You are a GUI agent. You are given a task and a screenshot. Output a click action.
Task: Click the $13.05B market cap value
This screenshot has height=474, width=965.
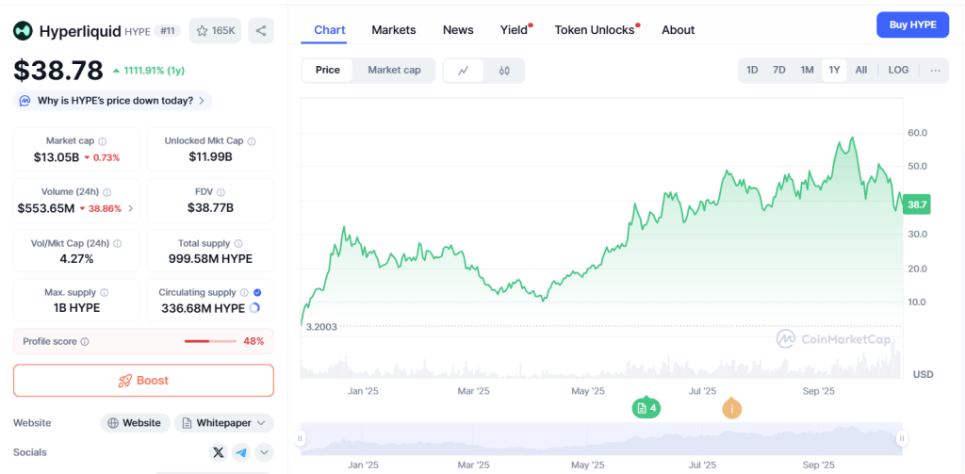point(56,157)
